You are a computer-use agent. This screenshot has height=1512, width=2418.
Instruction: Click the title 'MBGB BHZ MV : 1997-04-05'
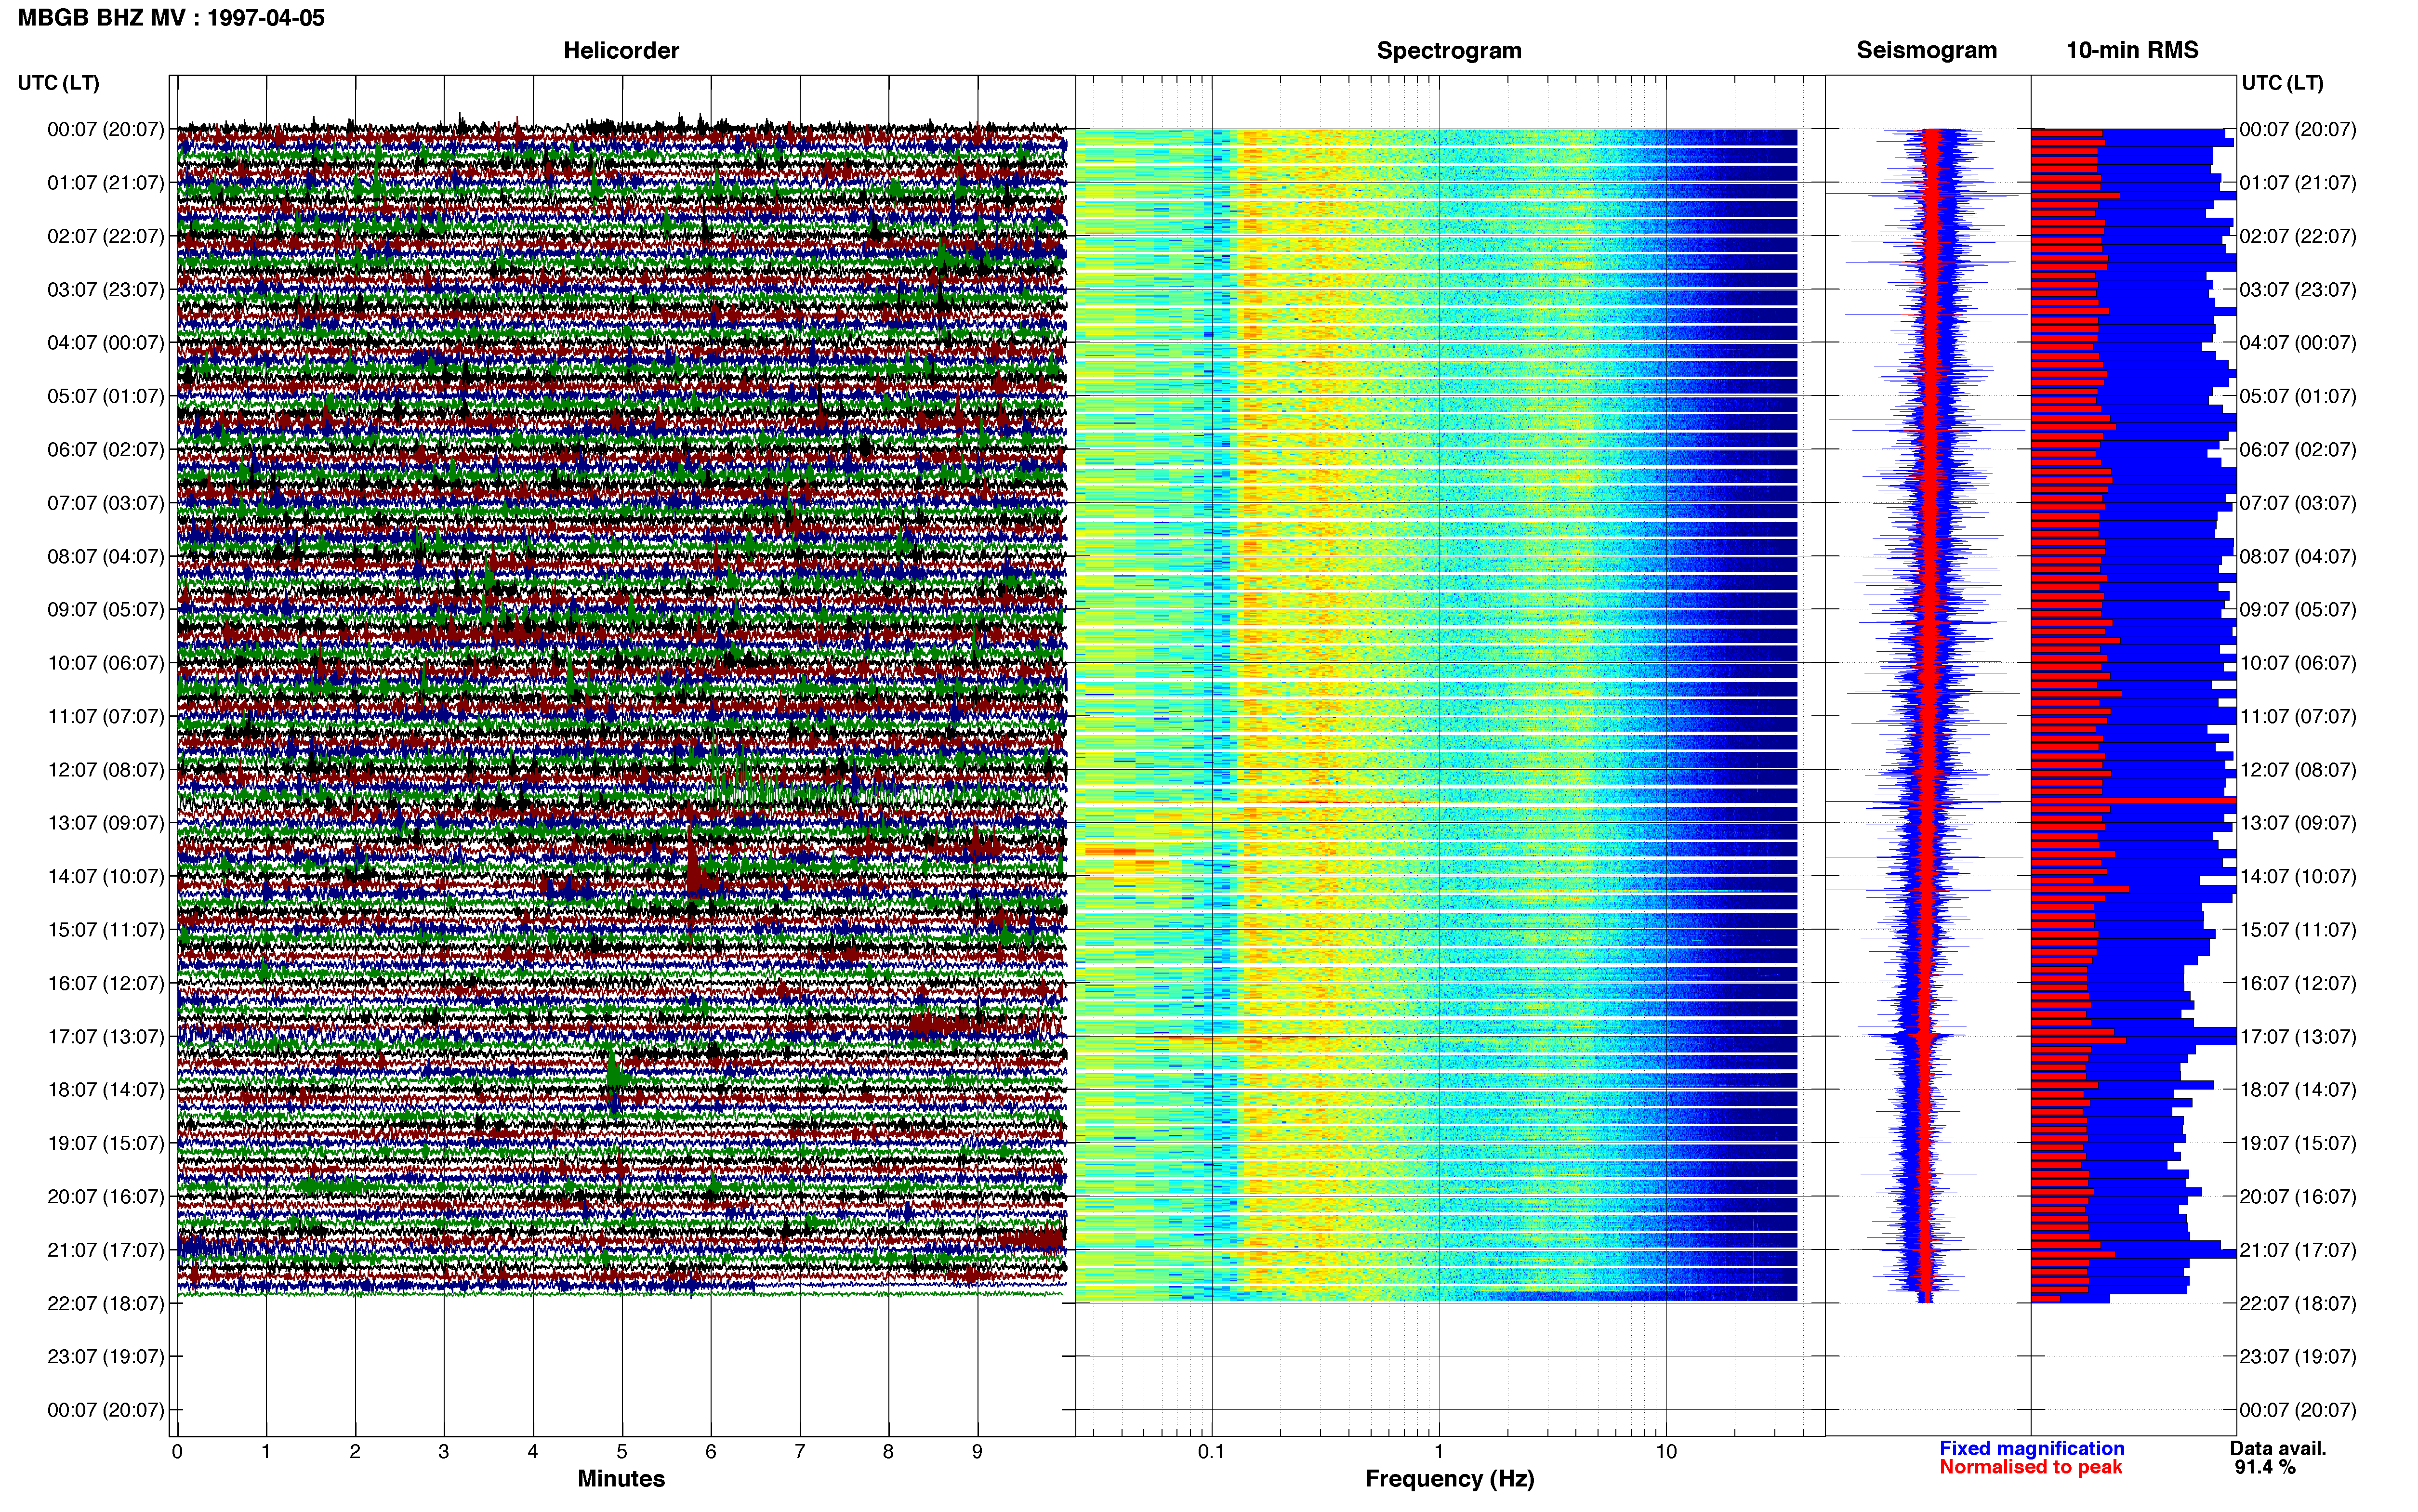pyautogui.click(x=171, y=18)
